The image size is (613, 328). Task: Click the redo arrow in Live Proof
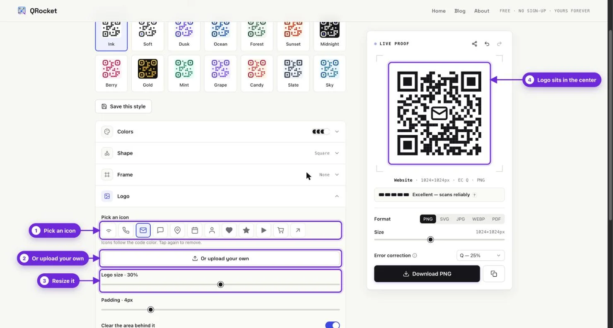click(499, 44)
